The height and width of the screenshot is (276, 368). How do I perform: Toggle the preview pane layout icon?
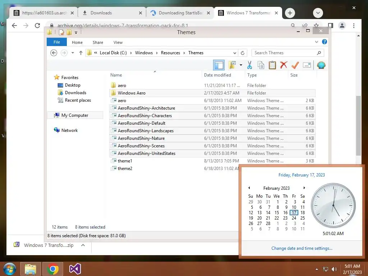tap(219, 65)
